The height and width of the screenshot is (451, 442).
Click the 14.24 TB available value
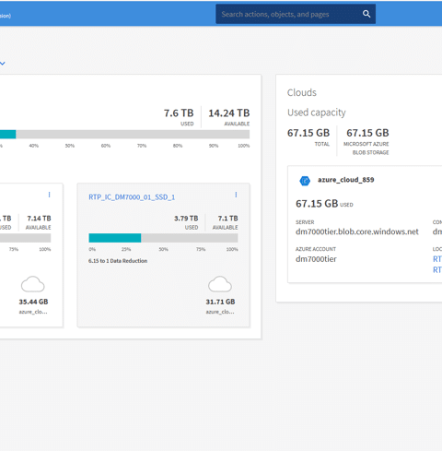pos(229,113)
